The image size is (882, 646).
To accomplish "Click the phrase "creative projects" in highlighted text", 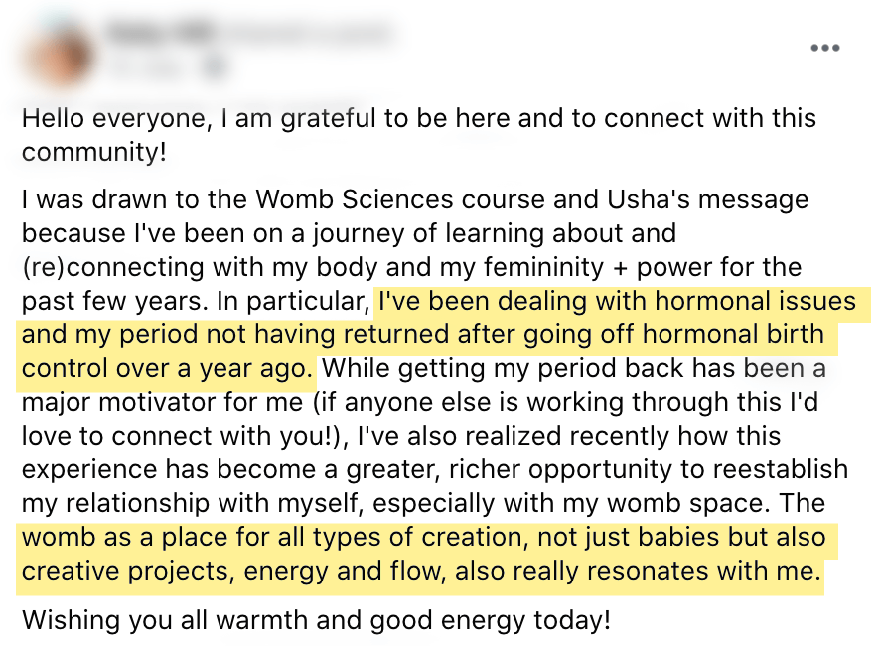I will point(125,571).
